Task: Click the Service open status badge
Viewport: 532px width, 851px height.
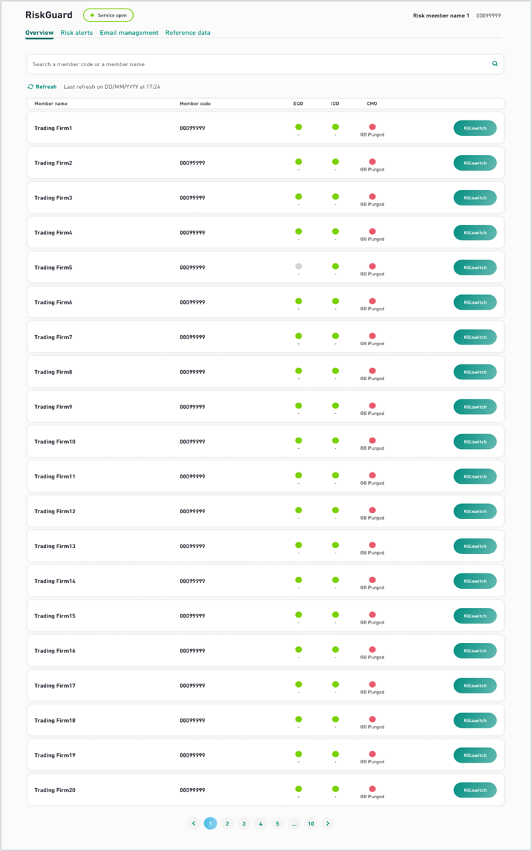Action: click(x=108, y=15)
